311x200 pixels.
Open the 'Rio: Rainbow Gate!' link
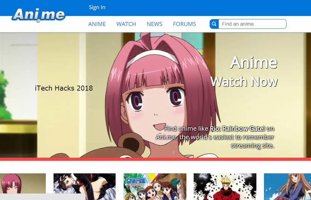click(x=238, y=129)
